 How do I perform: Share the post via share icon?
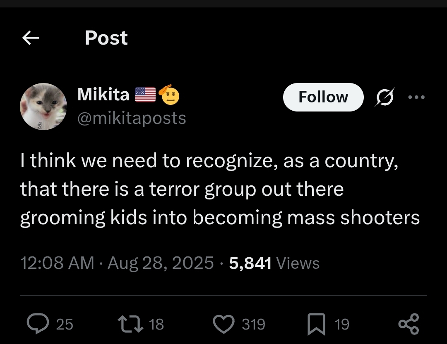click(408, 324)
